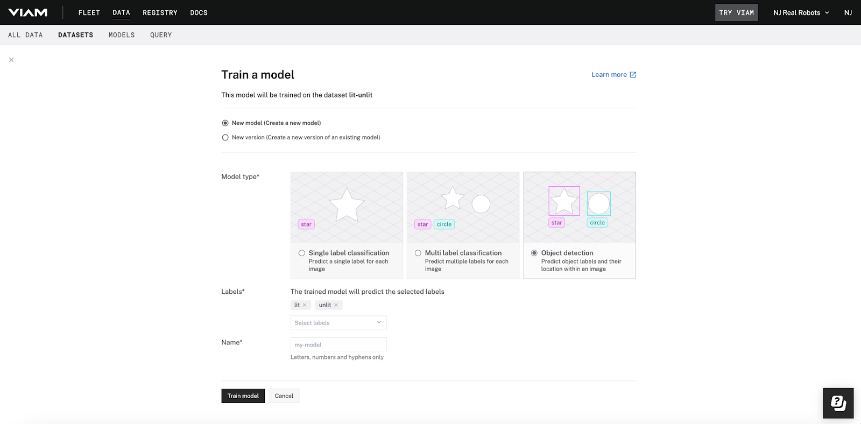Viewport: 861px width, 424px height.
Task: Click the my-model name input field
Action: tap(338, 345)
